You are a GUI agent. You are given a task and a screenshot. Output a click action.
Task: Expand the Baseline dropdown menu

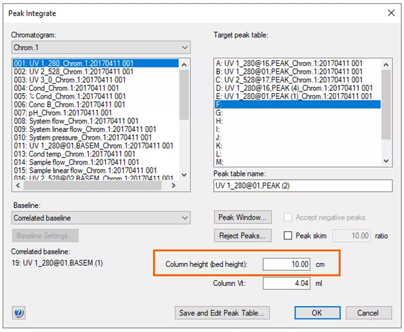coord(101,218)
